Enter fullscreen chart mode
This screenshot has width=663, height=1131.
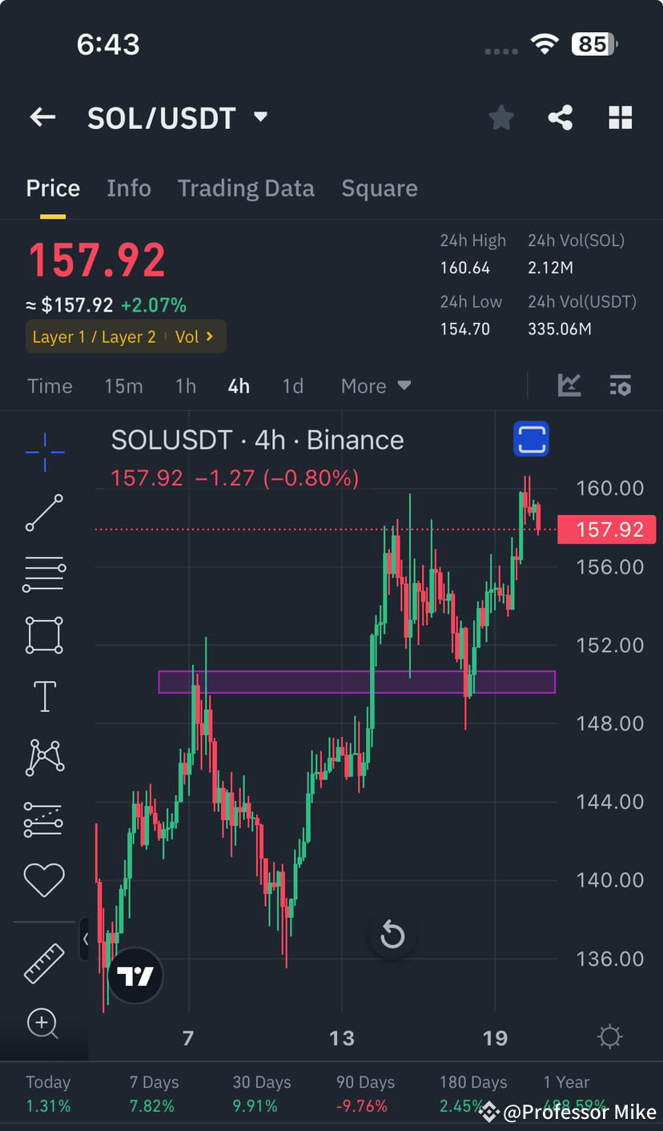(531, 439)
